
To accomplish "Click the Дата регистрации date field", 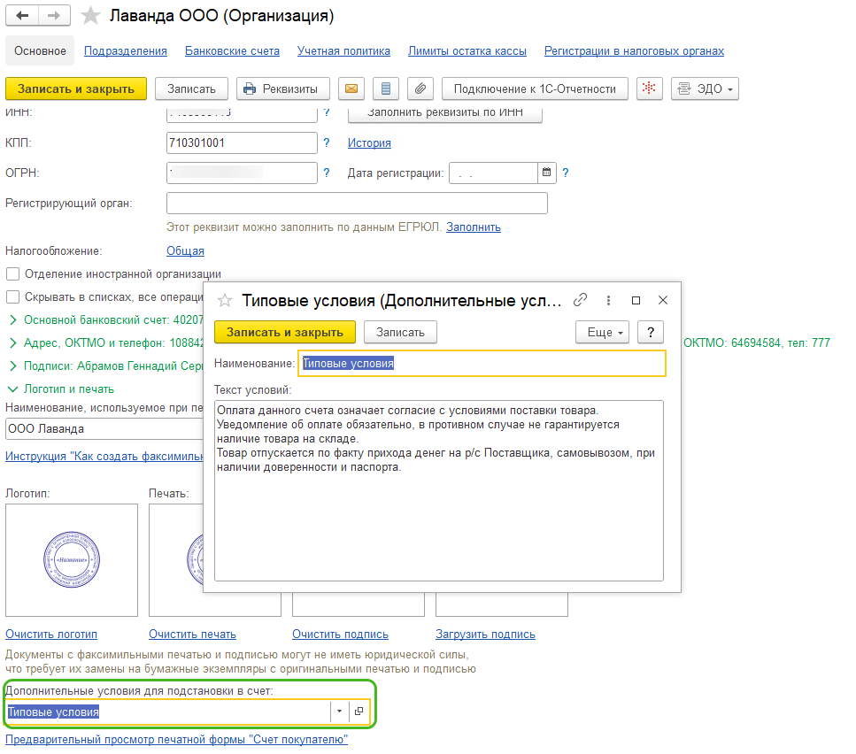I will click(x=494, y=173).
